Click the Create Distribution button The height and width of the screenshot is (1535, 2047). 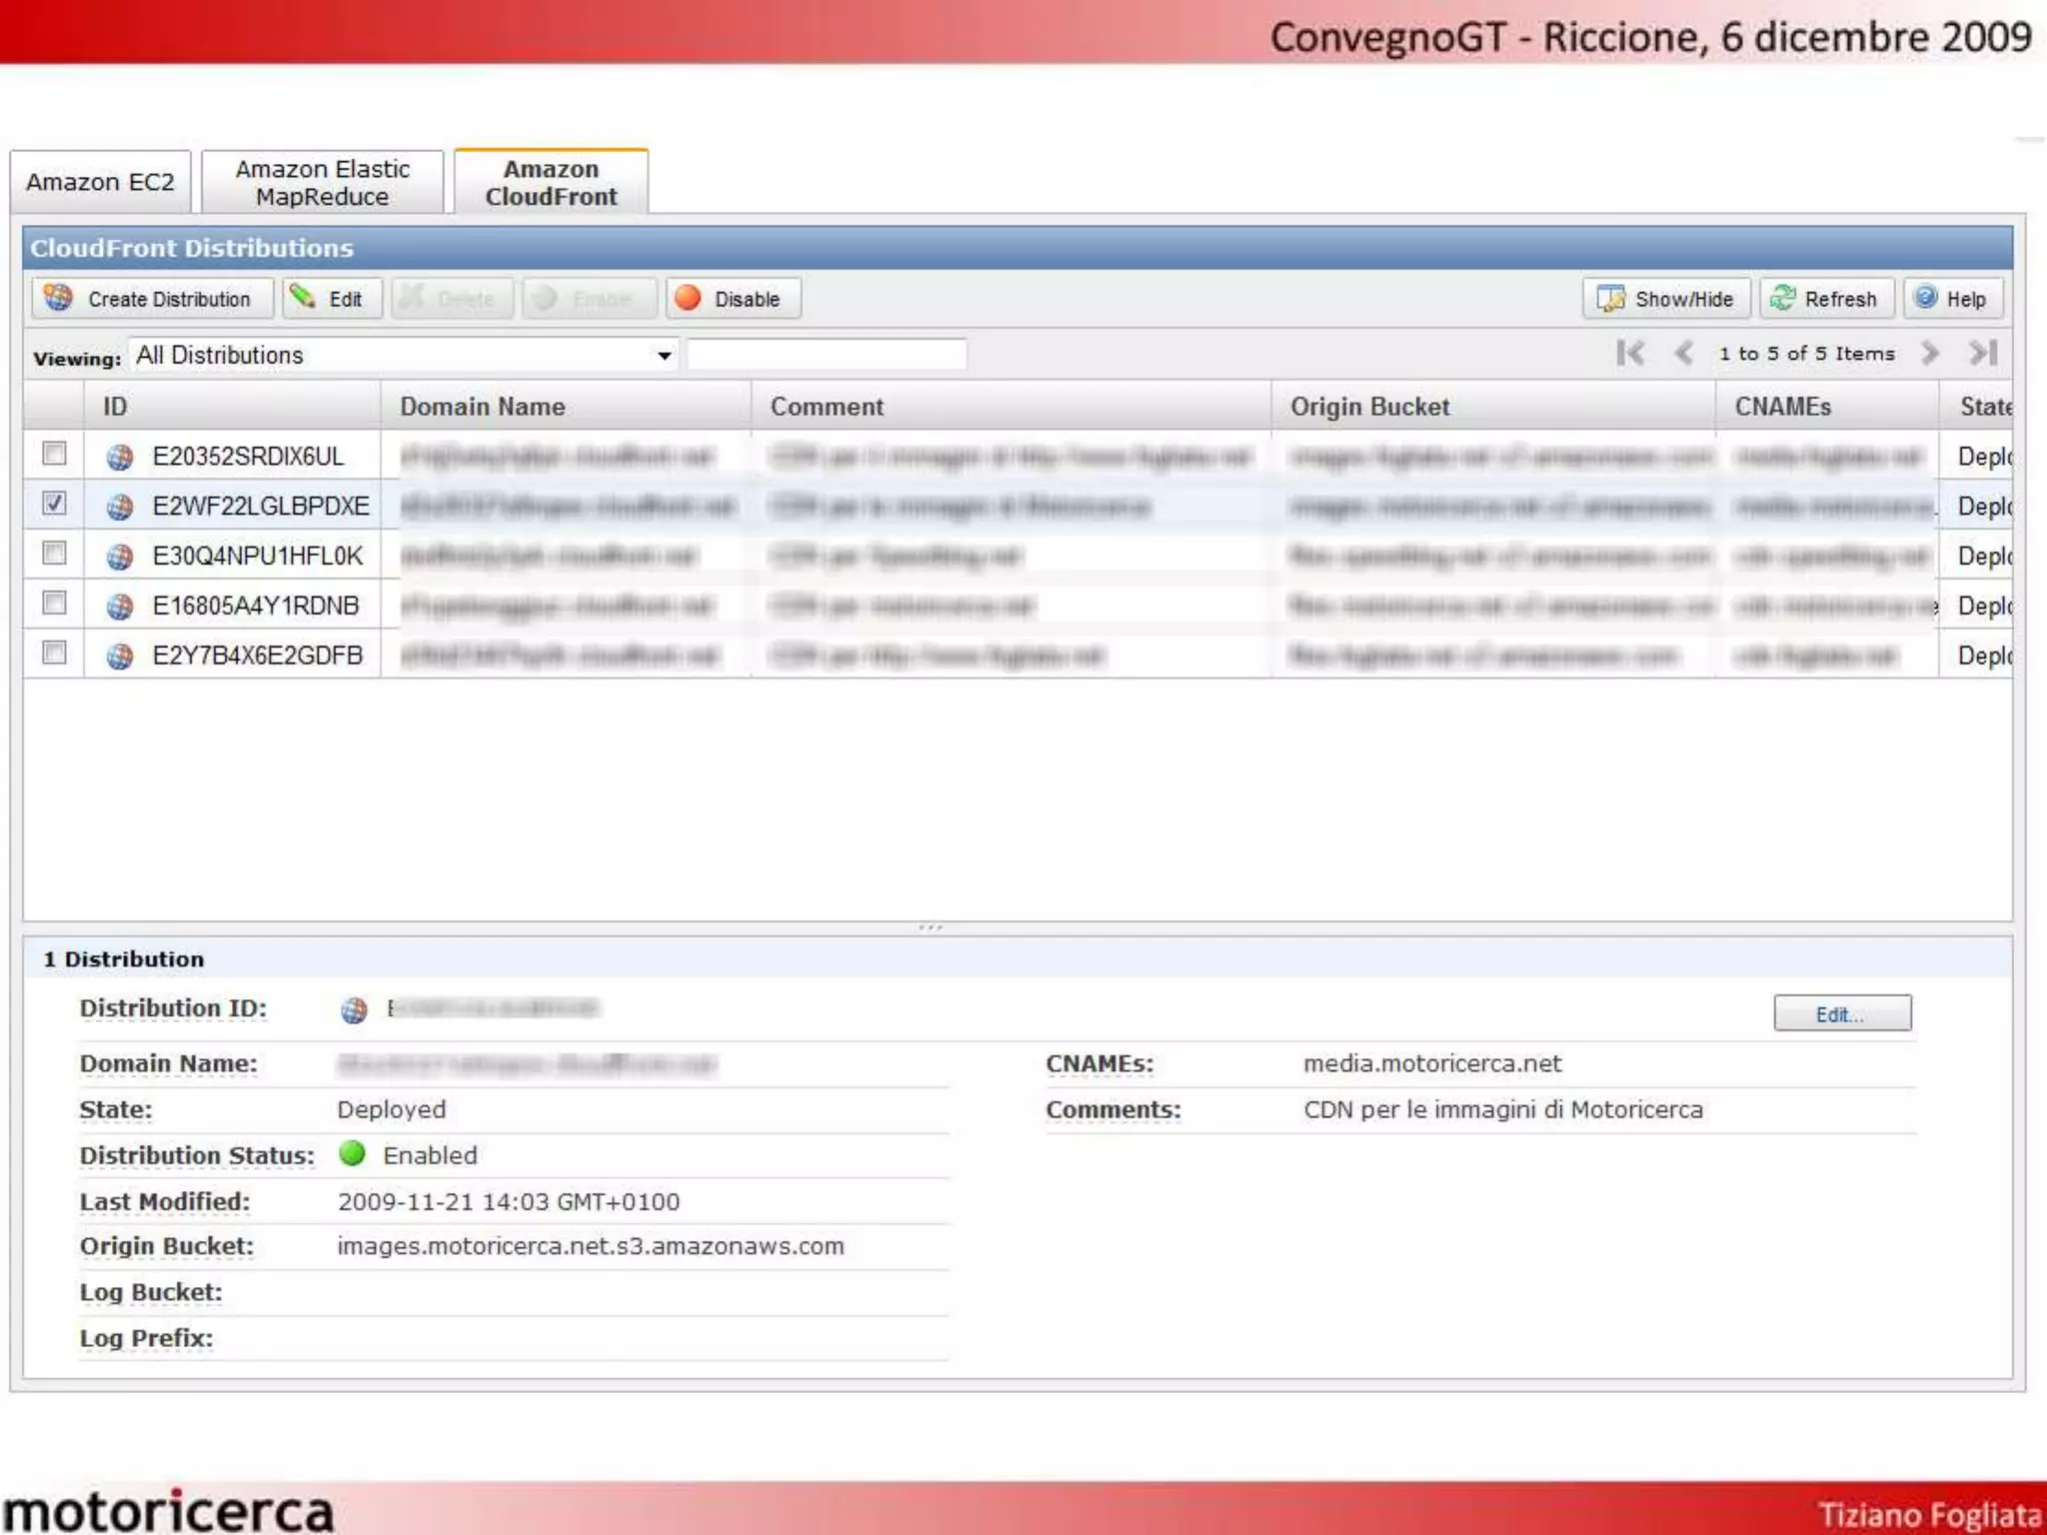tap(152, 299)
